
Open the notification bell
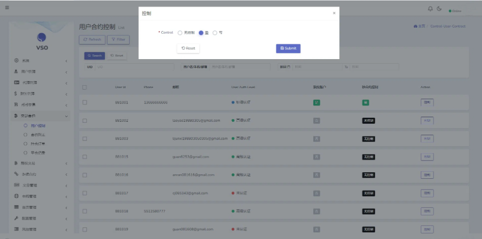430,9
